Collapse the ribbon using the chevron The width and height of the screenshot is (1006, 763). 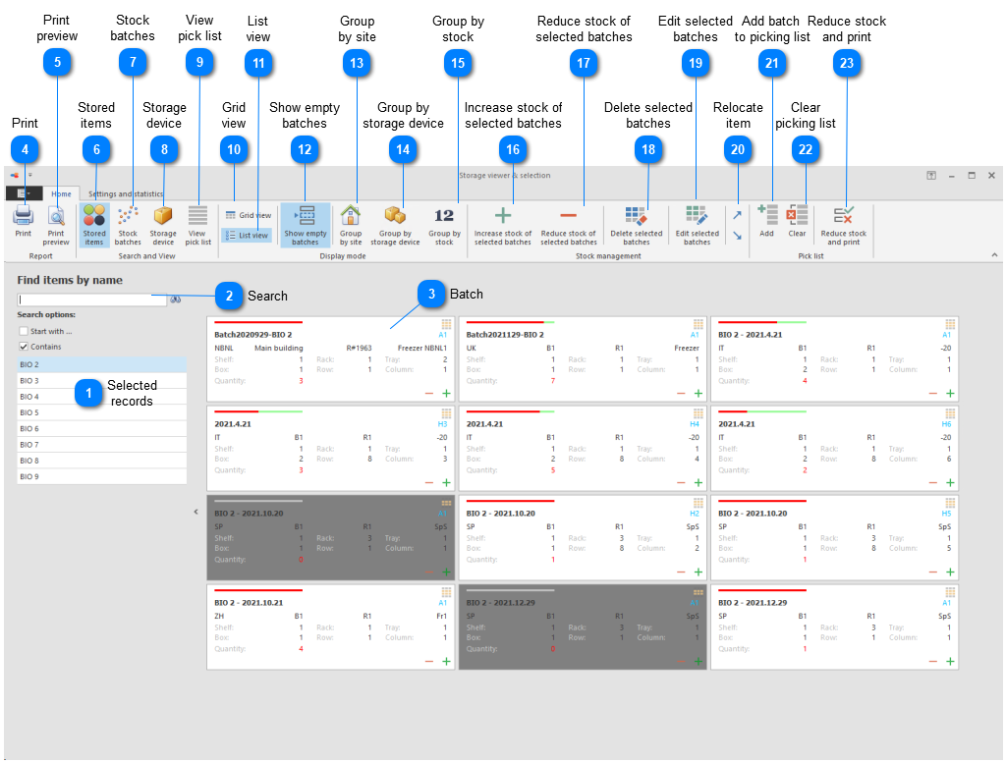[x=994, y=254]
